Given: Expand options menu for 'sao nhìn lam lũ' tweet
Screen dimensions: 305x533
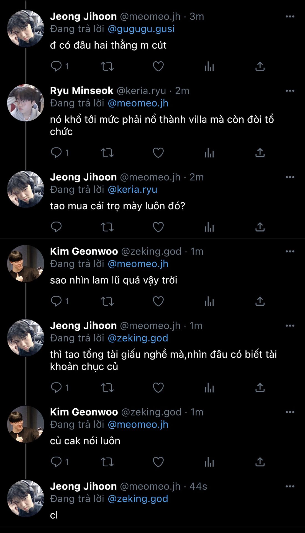Looking at the screenshot, I should pyautogui.click(x=290, y=252).
